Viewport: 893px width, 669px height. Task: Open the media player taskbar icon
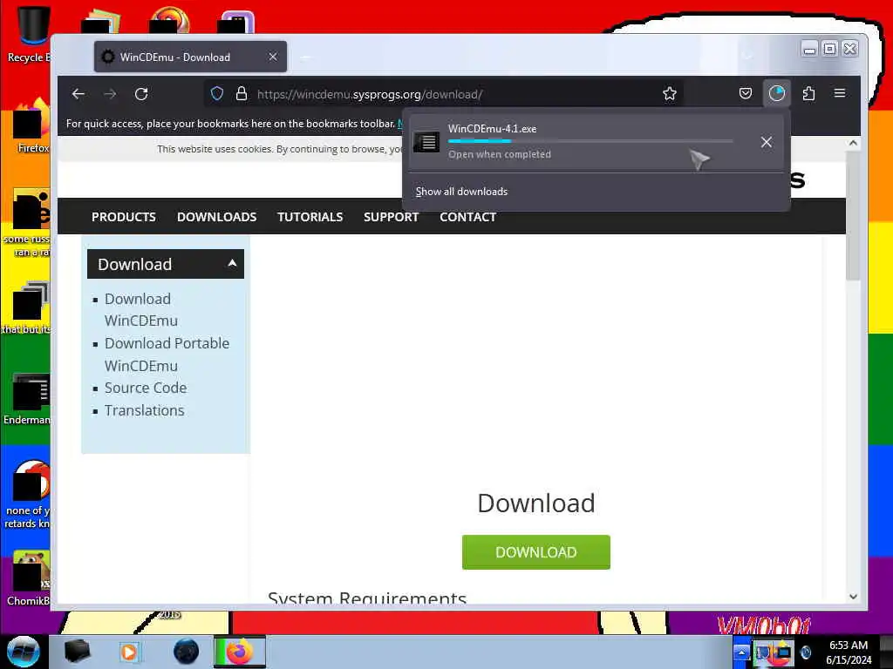click(x=129, y=652)
